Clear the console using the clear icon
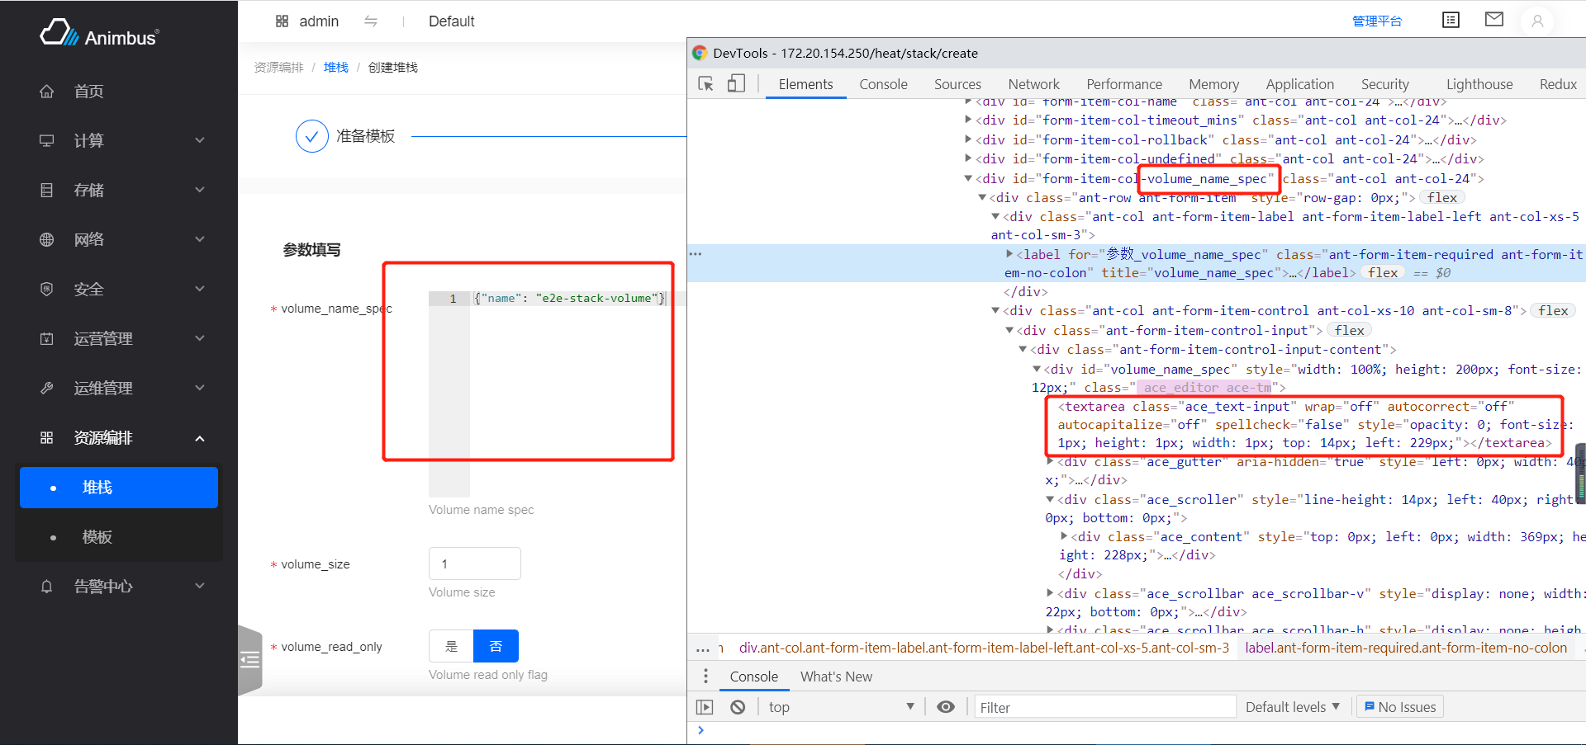Viewport: 1586px width, 745px height. [x=738, y=706]
